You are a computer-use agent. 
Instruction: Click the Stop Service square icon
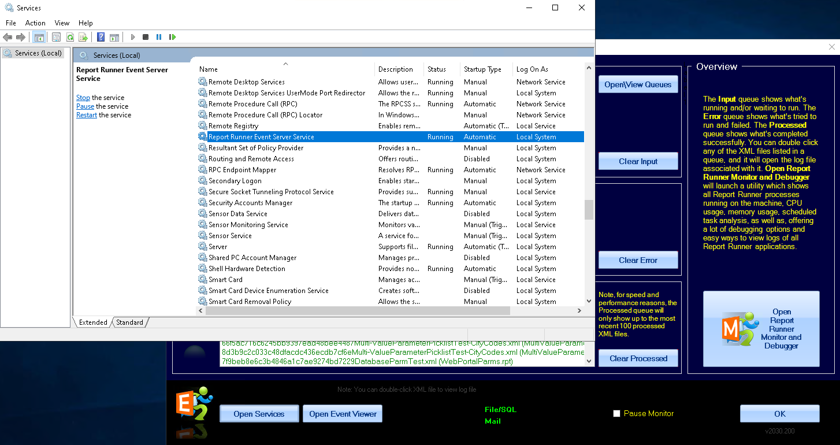(146, 37)
